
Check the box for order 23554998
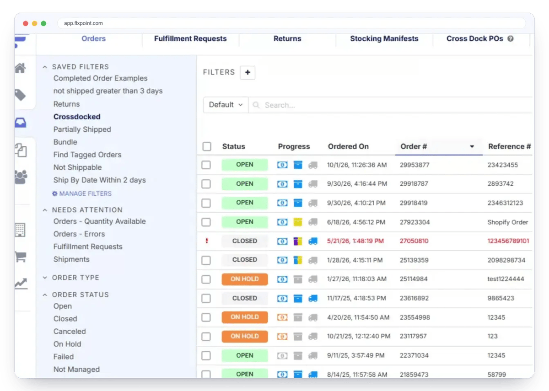pyautogui.click(x=206, y=317)
